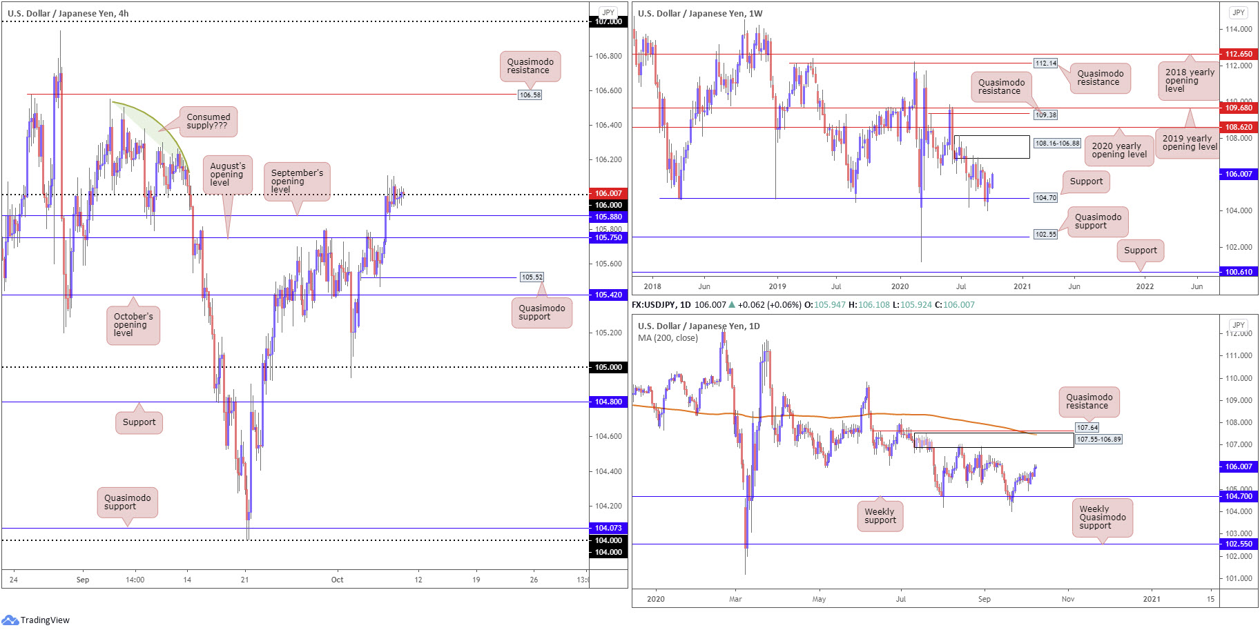Click the '2020 yearly opening level' callout
Screen dimensions: 1260x630
[1119, 150]
